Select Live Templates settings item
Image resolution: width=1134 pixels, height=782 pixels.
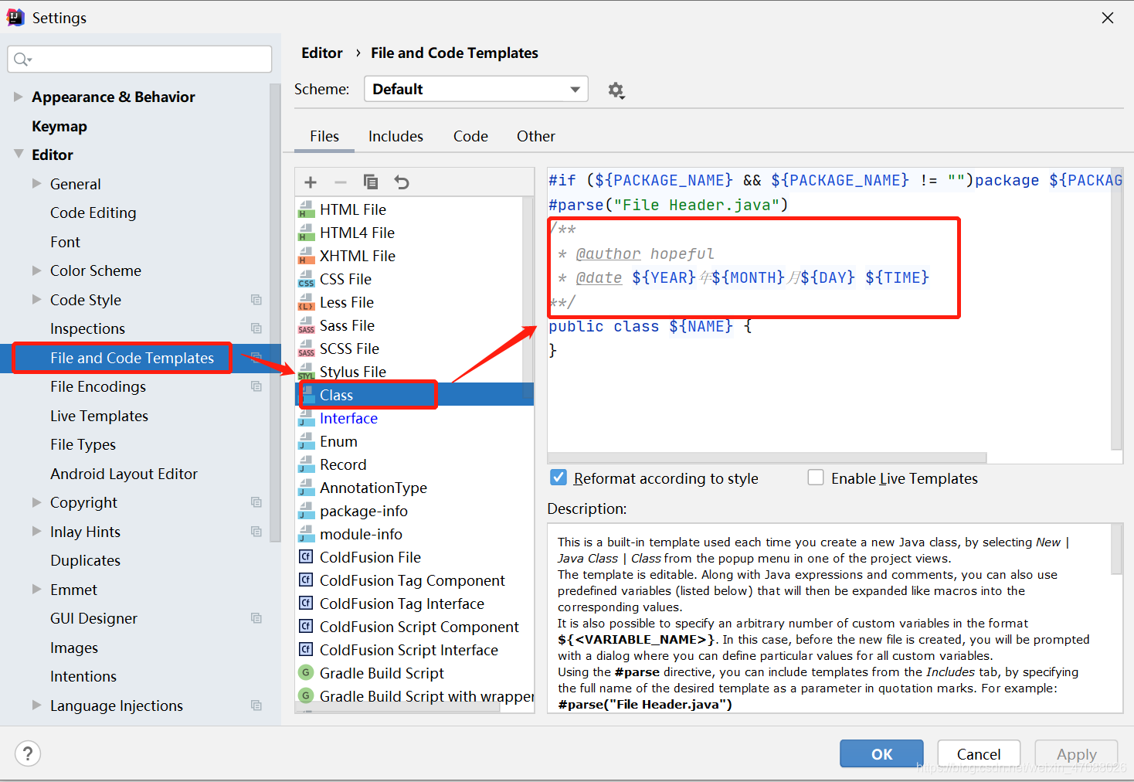(99, 416)
